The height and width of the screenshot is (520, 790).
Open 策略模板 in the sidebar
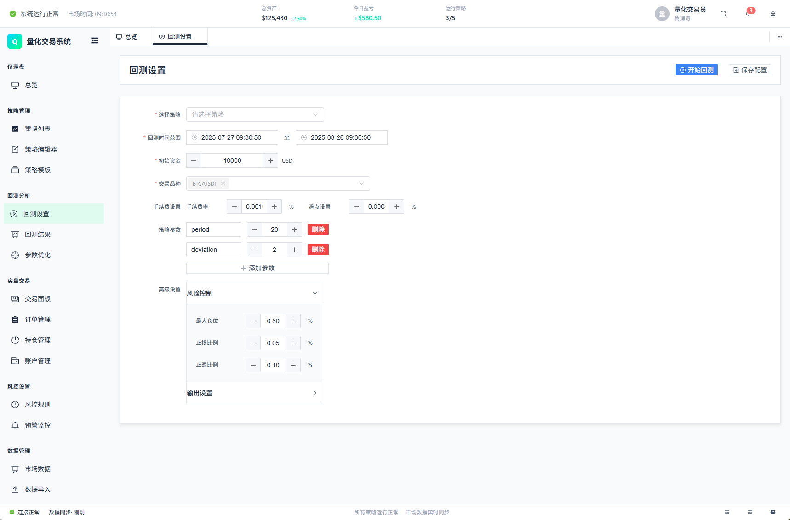(54, 170)
